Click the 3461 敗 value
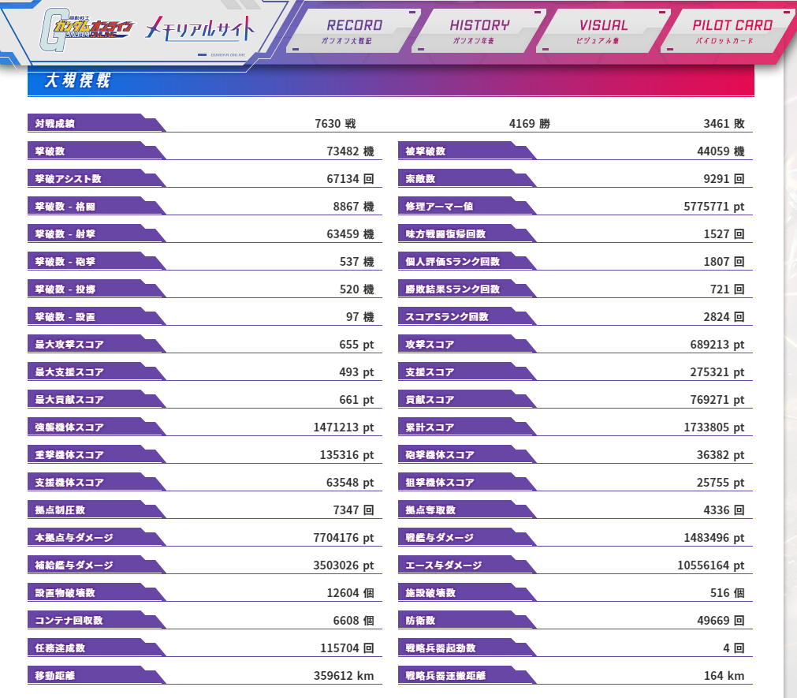Viewport: 797px width, 698px height. (x=724, y=124)
